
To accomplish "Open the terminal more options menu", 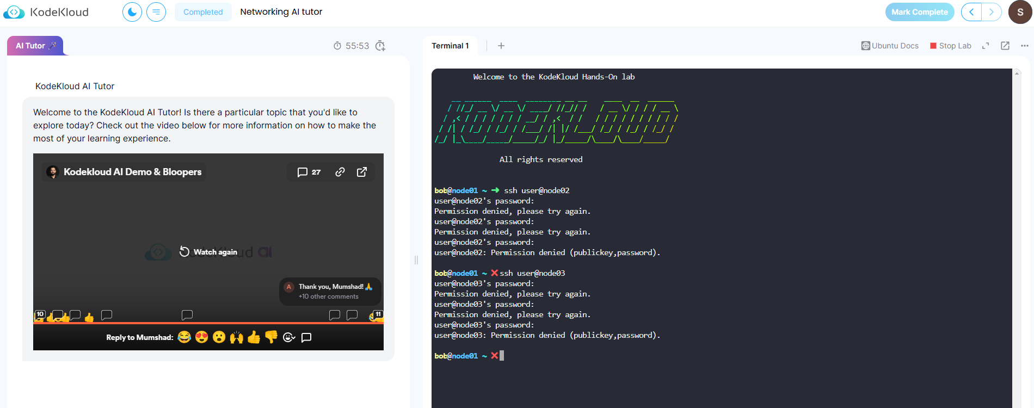I will pyautogui.click(x=1025, y=46).
